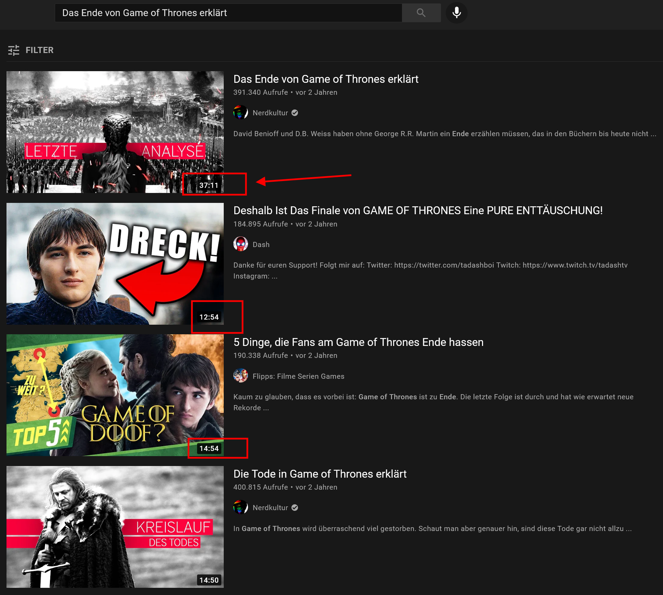Open the PURE ENTTÄUSCHUNG video title
Image resolution: width=663 pixels, height=595 pixels.
[418, 210]
